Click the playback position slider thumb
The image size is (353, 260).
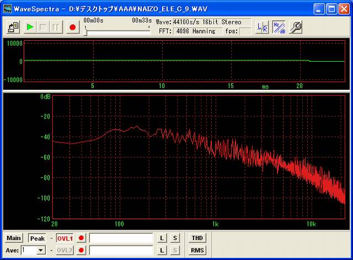coord(85,32)
